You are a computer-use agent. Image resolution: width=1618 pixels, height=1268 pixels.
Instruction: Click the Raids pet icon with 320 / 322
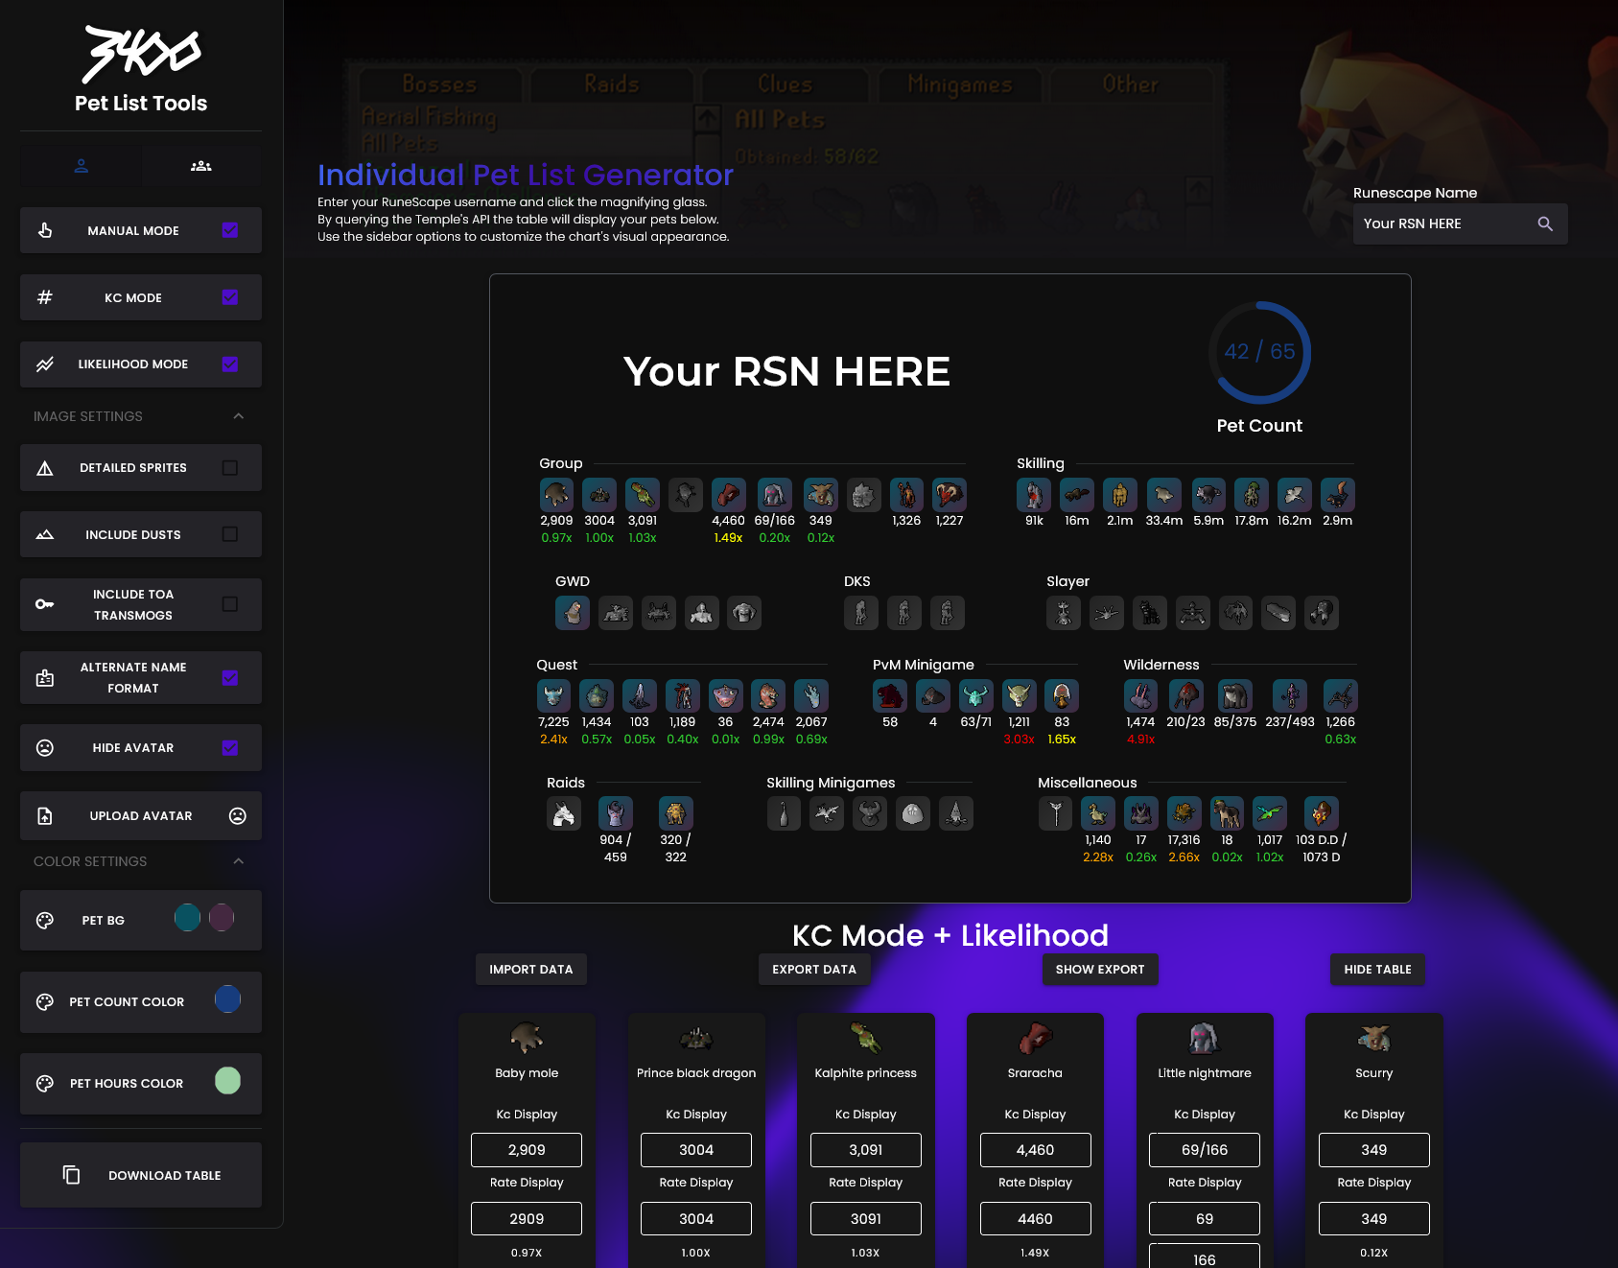(x=676, y=814)
